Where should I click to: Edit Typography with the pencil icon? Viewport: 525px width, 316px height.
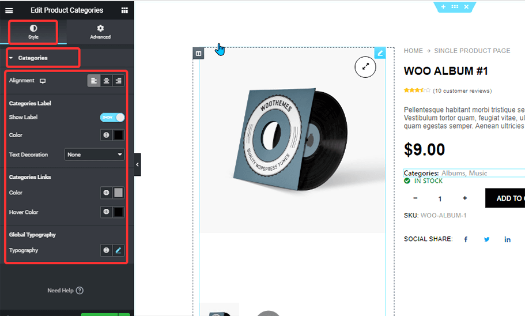pos(119,250)
